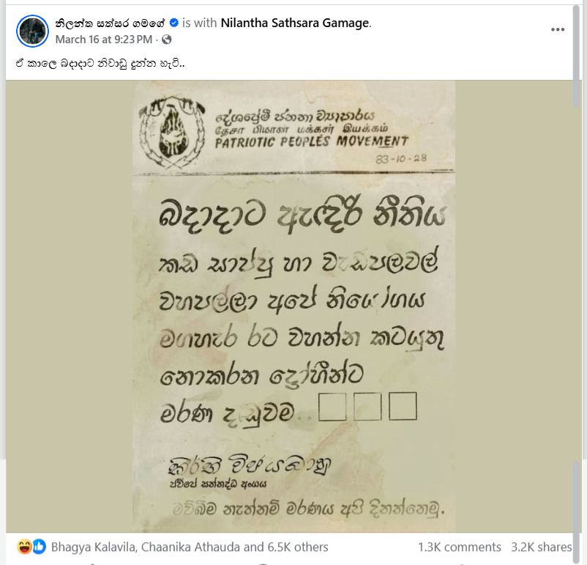
Task: Click the profile picture avatar
Action: point(32,31)
